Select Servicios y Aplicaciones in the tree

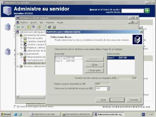pyautogui.click(x=34, y=66)
